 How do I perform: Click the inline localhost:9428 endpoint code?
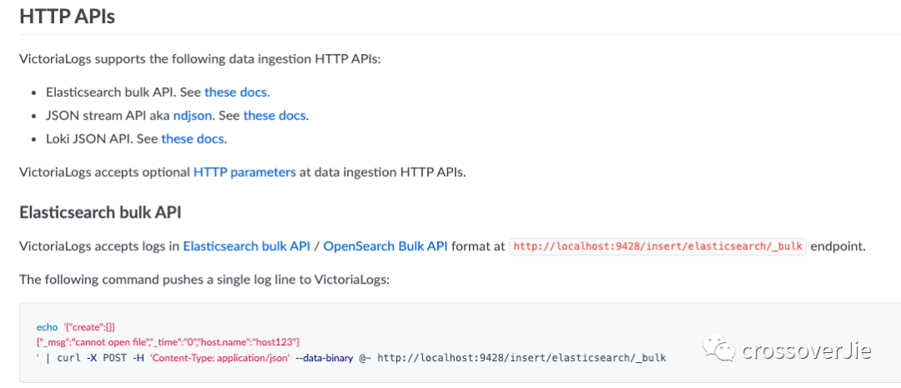click(657, 246)
